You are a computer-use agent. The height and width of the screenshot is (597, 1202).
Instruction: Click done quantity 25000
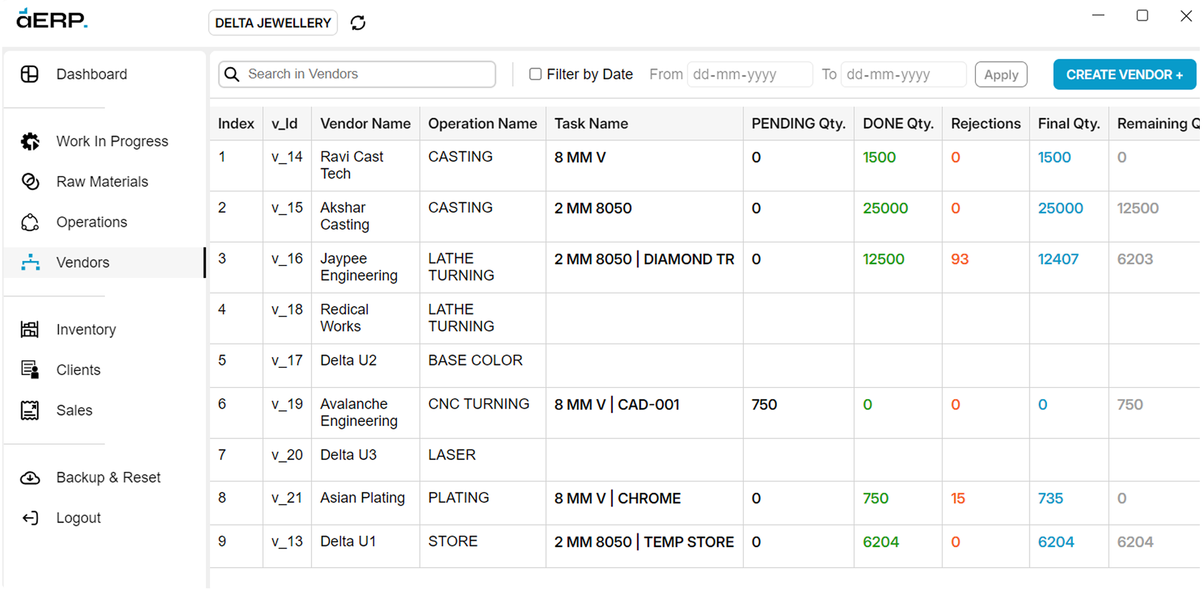point(885,208)
